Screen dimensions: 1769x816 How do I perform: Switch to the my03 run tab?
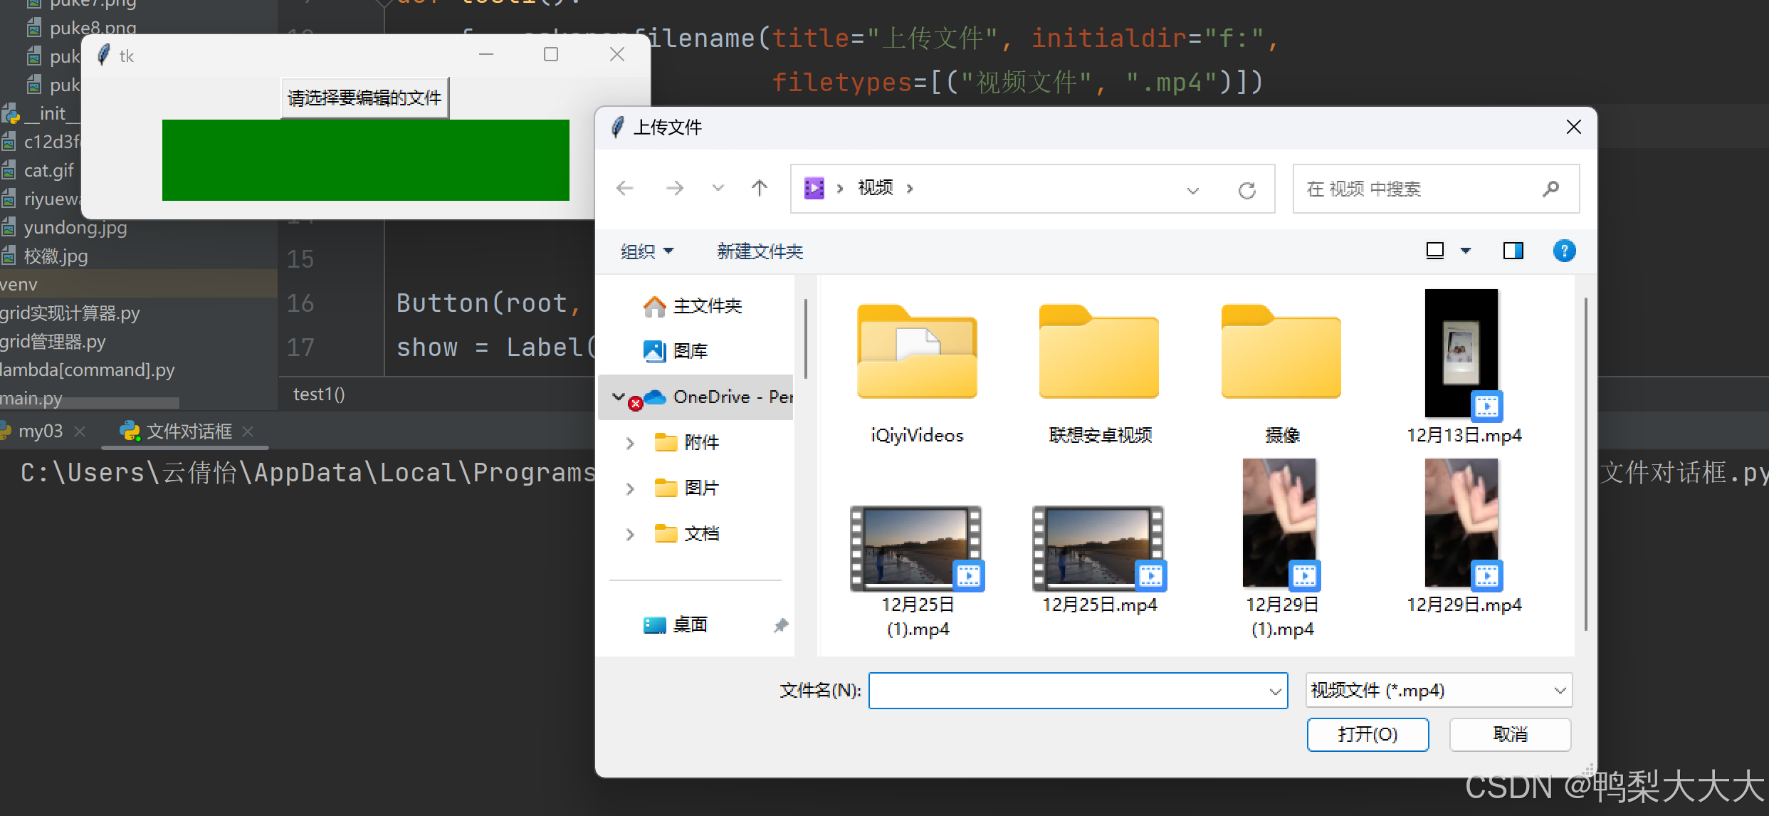coord(40,431)
